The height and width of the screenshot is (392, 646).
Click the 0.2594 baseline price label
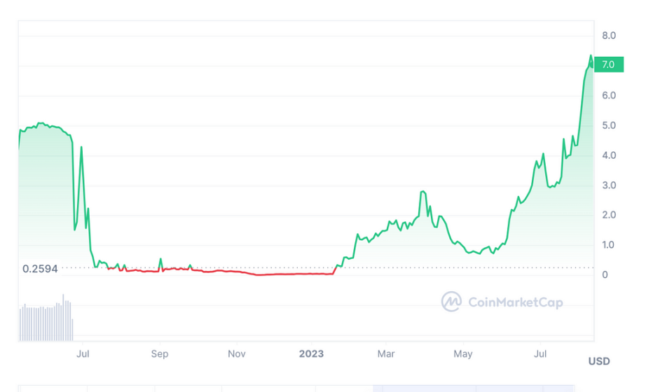click(x=40, y=268)
